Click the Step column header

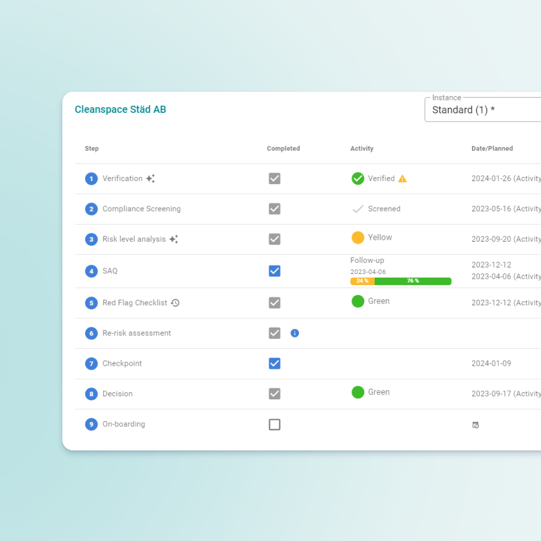[92, 148]
